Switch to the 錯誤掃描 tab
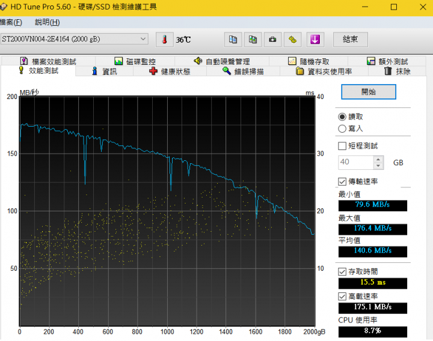 tap(244, 71)
